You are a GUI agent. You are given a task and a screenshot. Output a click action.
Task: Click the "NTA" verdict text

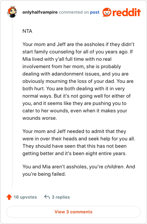tap(27, 31)
